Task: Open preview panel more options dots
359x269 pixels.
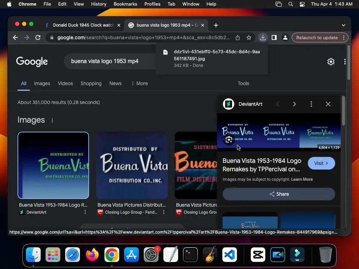Action: tap(311, 104)
